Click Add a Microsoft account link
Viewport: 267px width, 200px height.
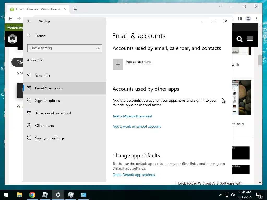132,116
